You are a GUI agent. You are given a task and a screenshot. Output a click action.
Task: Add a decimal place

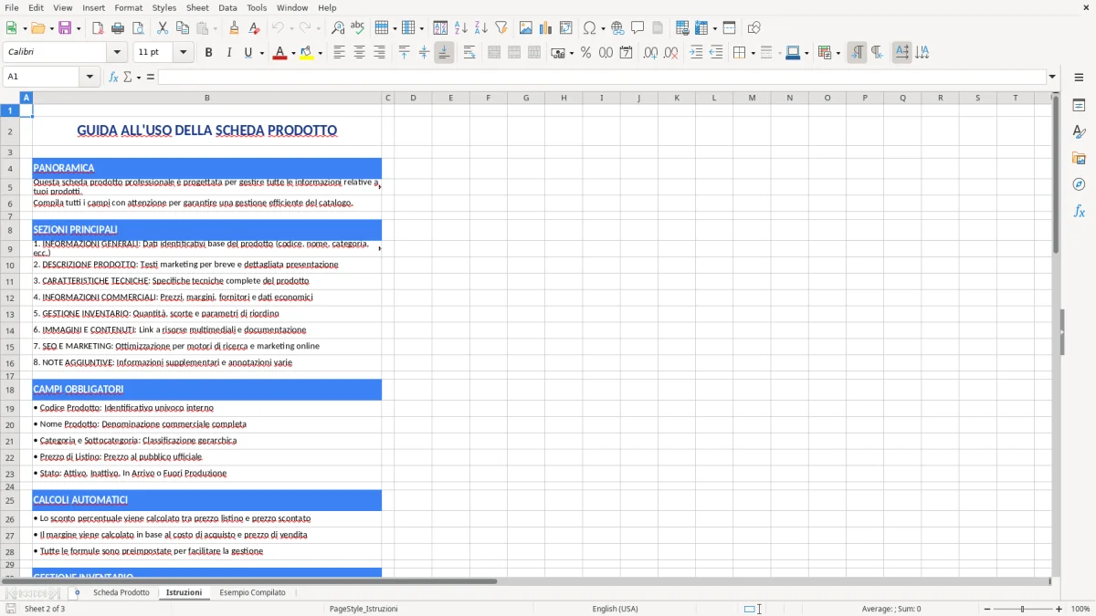pyautogui.click(x=650, y=53)
